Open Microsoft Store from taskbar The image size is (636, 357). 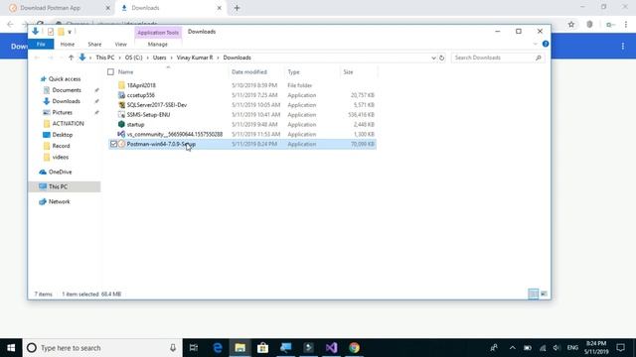coord(262,348)
